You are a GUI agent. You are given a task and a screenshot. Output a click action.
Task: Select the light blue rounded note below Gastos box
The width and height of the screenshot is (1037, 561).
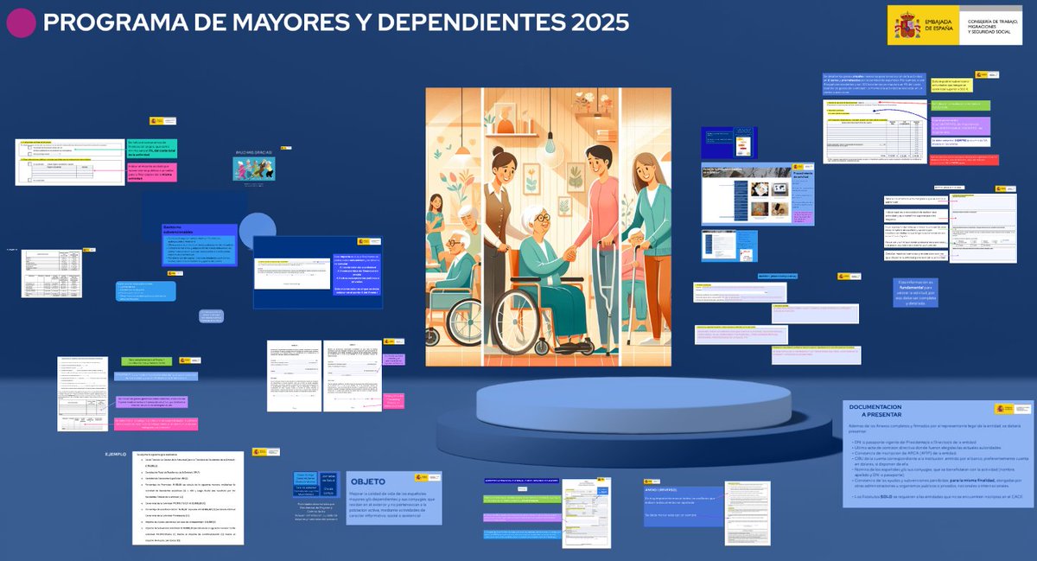(145, 291)
